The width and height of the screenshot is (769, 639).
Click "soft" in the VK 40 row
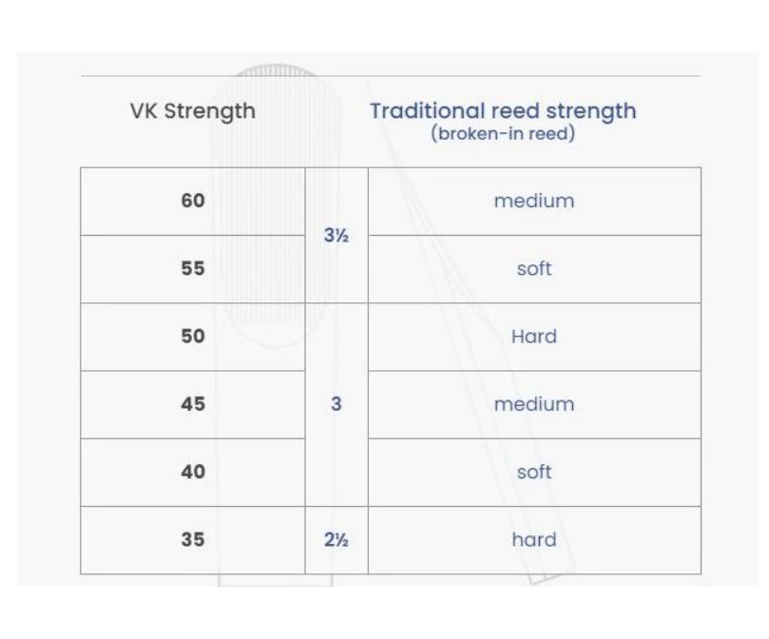coord(534,472)
